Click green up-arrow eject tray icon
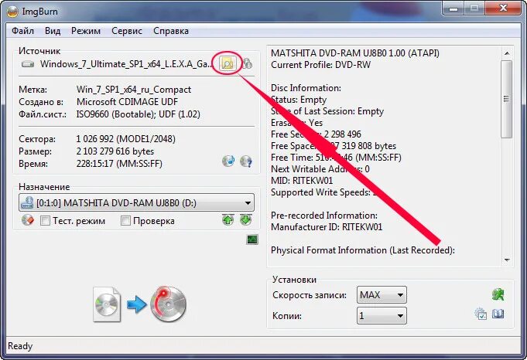Screen dimensions: 527x360 [x=228, y=220]
